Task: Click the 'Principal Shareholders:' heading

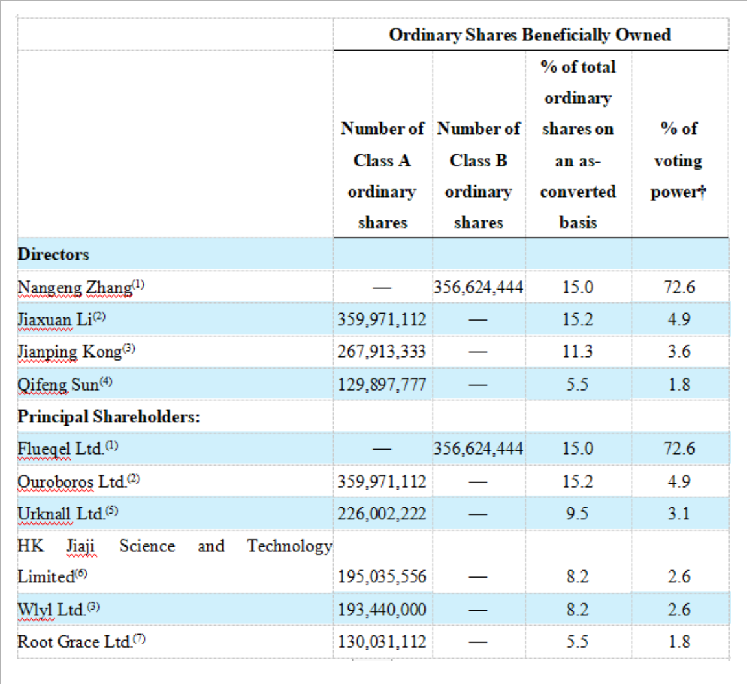Action: (108, 416)
